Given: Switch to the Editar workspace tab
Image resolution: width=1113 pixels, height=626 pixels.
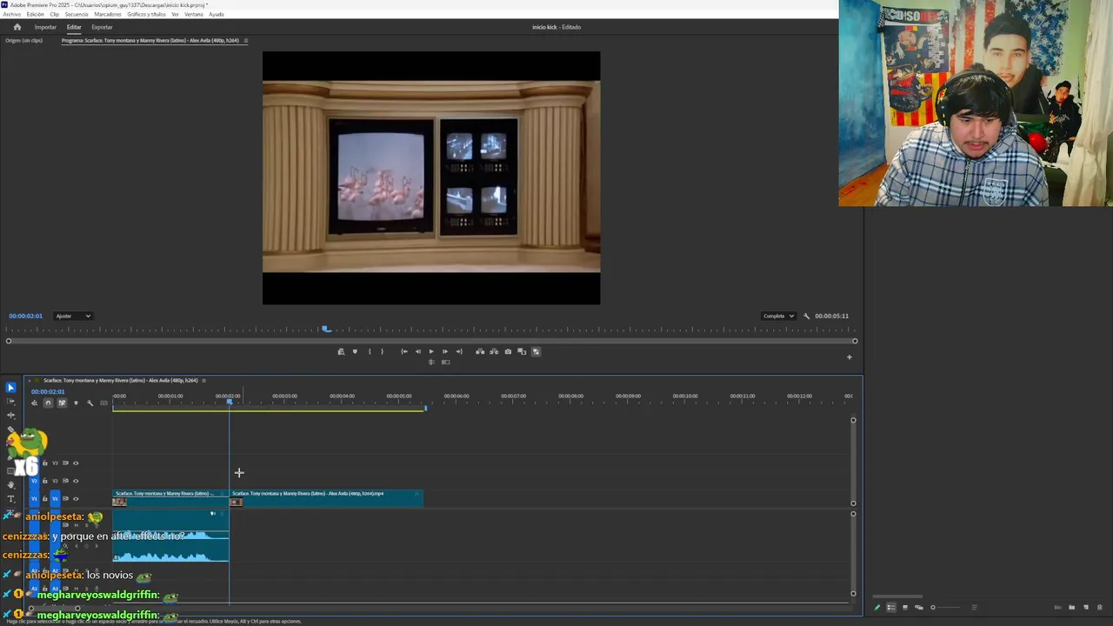Looking at the screenshot, I should [74, 27].
